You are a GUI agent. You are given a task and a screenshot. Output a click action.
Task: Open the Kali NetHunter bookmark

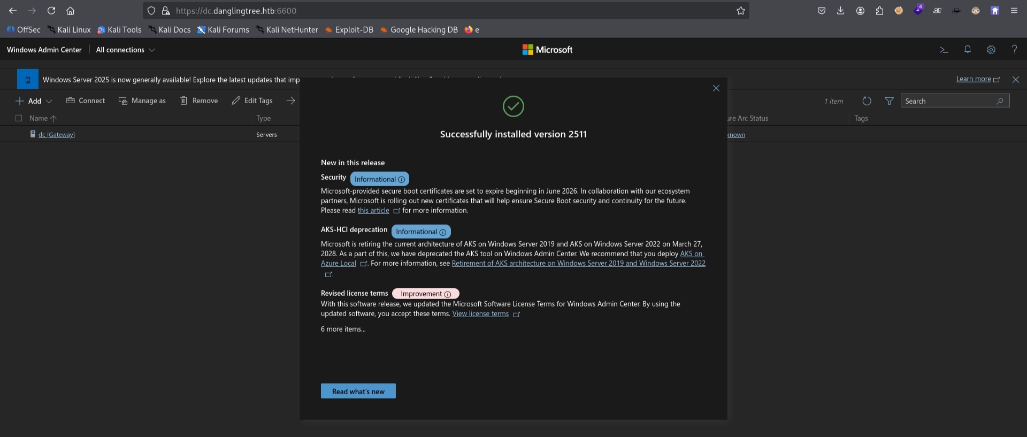[287, 30]
